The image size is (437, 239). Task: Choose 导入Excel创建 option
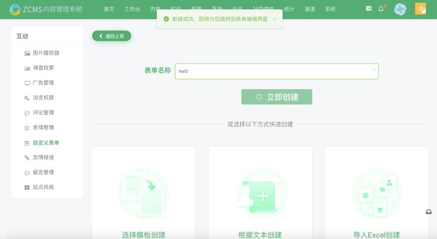point(376,235)
